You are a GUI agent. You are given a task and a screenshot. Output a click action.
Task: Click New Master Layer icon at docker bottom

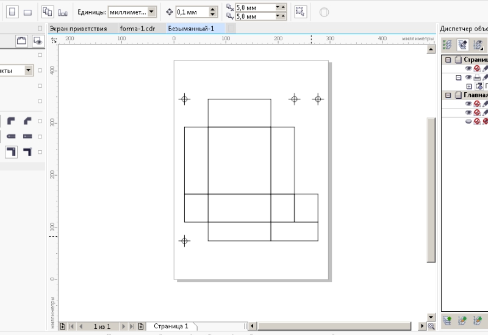(x=462, y=320)
